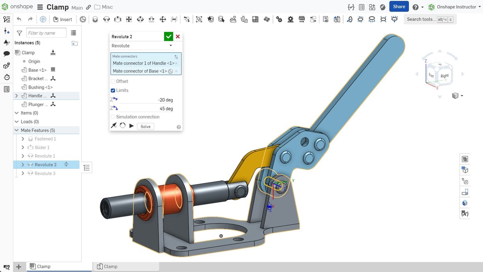Viewport: 483px width, 272px height.
Task: Click the flip primary axis arrow icon
Action: [114, 126]
